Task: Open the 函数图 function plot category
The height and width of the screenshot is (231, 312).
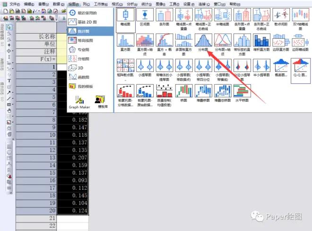Action: tap(91, 77)
